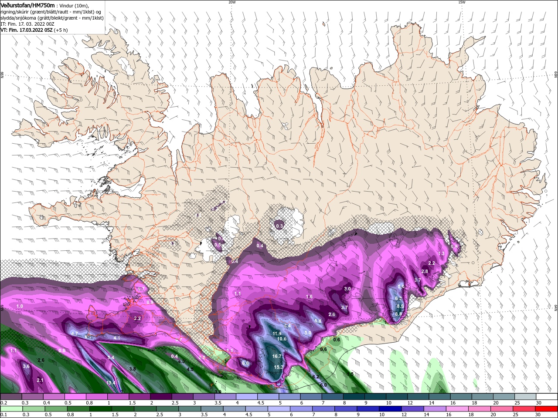Click the 1.6 precipitation value on the map
The height and width of the screenshot is (418, 558).
(x=309, y=297)
